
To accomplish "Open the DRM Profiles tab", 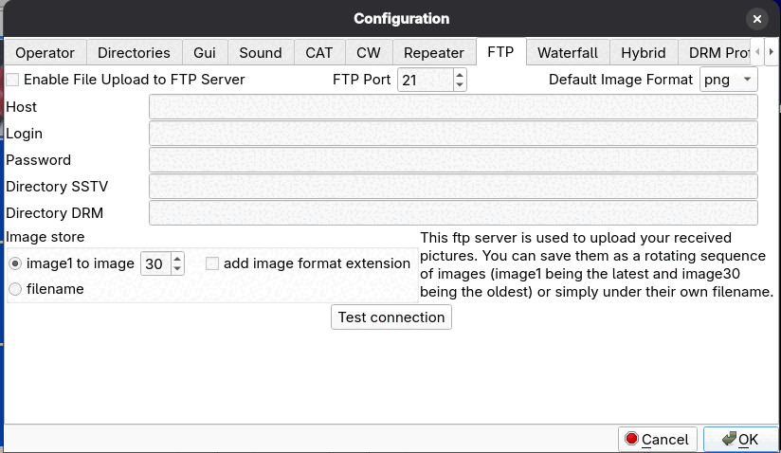I will (715, 52).
